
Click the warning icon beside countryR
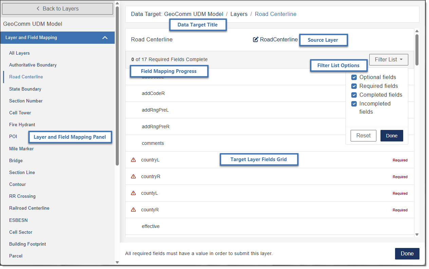tap(133, 176)
